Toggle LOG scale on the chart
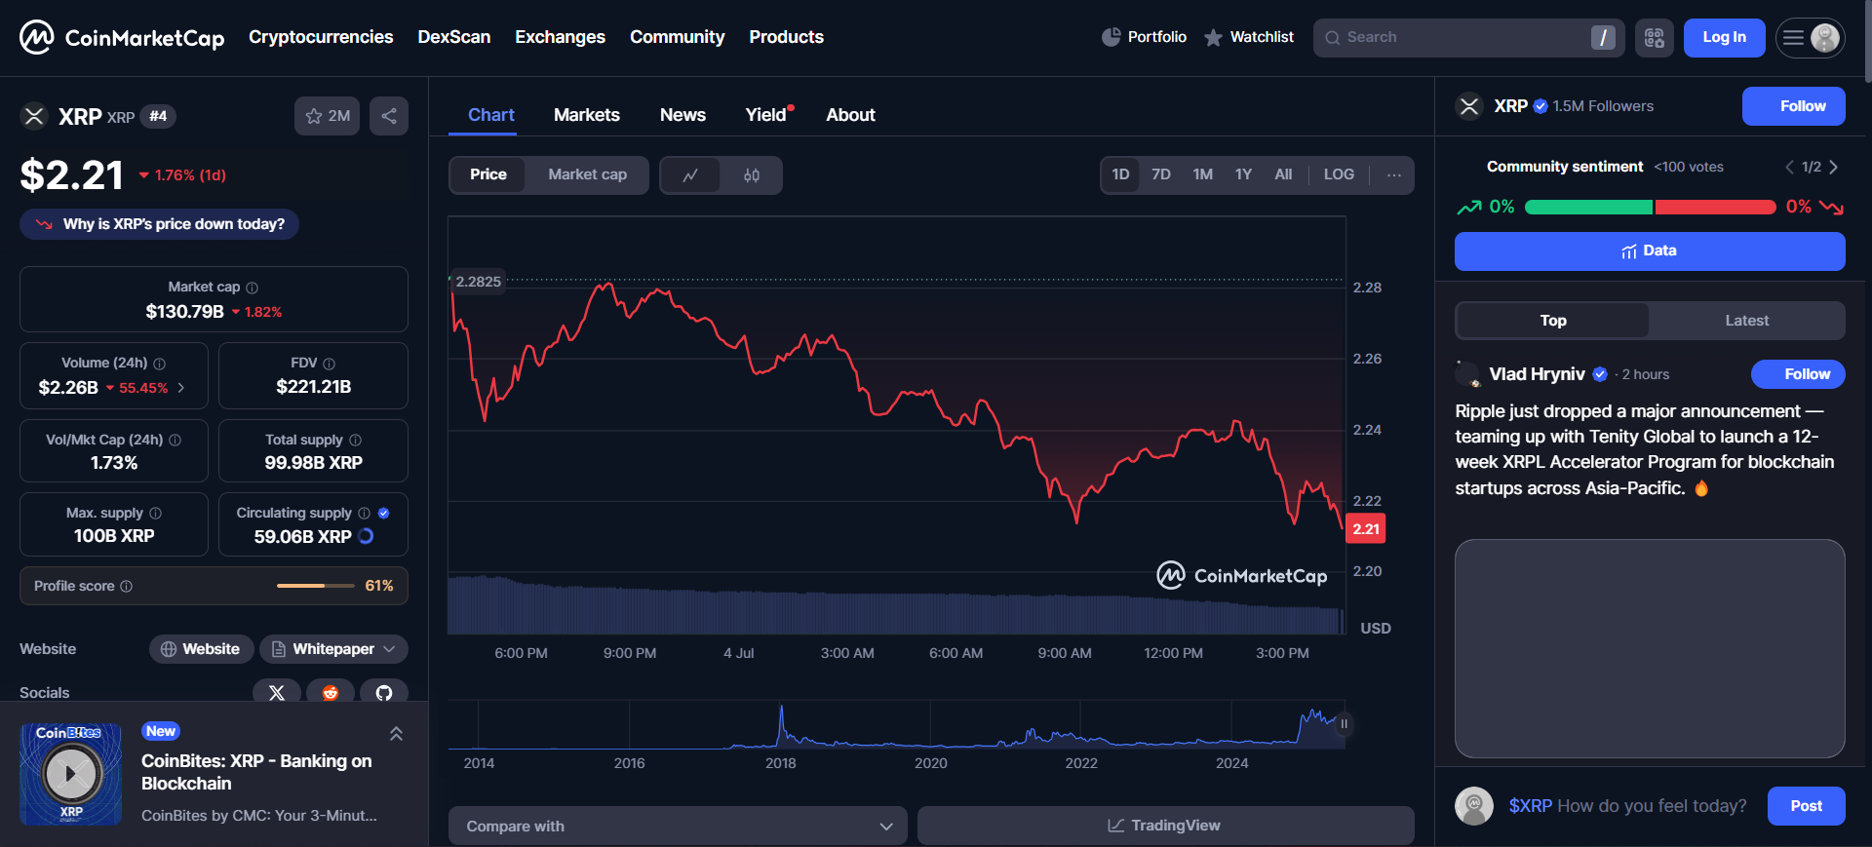 tap(1339, 174)
